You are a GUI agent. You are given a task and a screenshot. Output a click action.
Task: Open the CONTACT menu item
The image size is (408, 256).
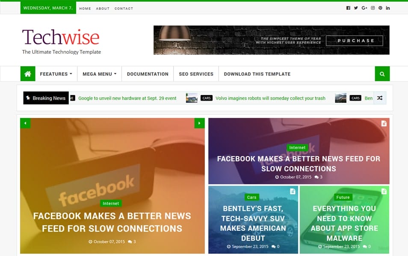pyautogui.click(x=124, y=8)
